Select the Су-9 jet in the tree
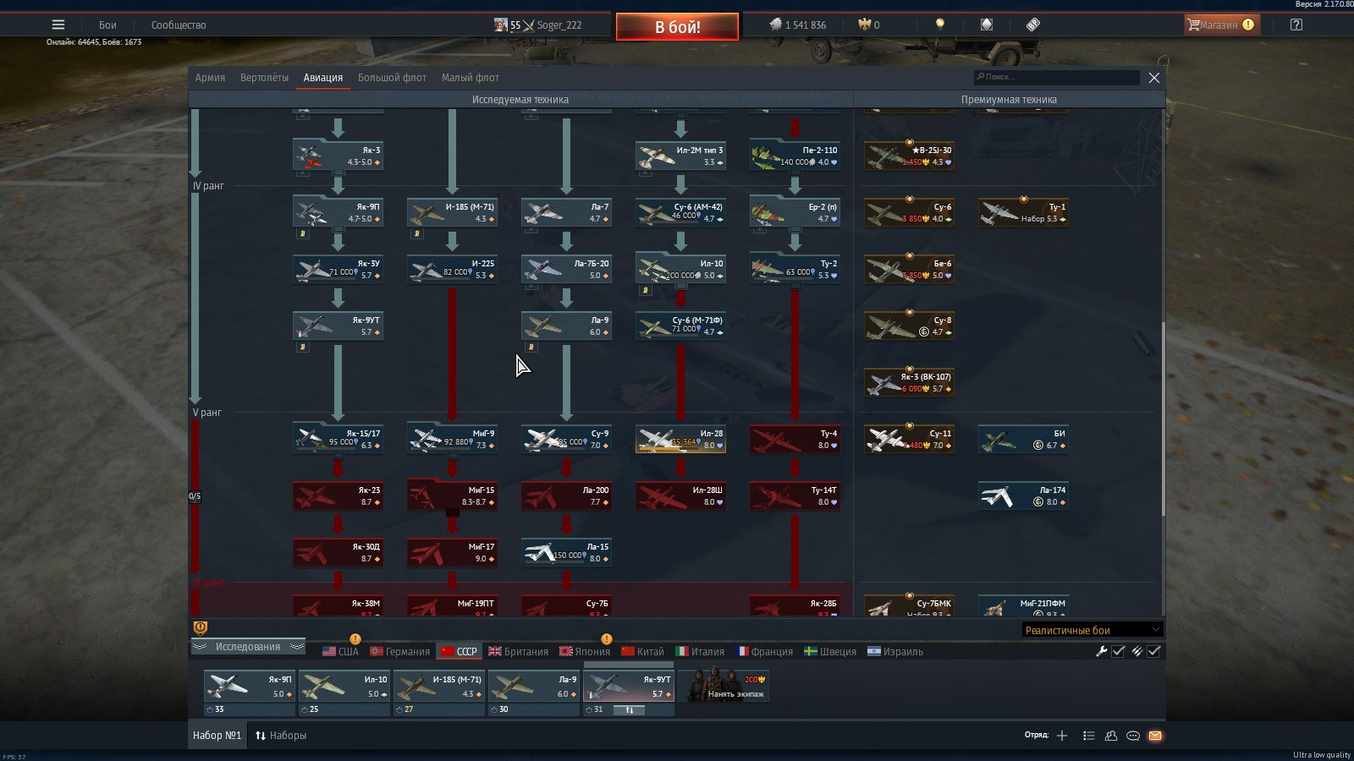1354x761 pixels. coord(566,439)
